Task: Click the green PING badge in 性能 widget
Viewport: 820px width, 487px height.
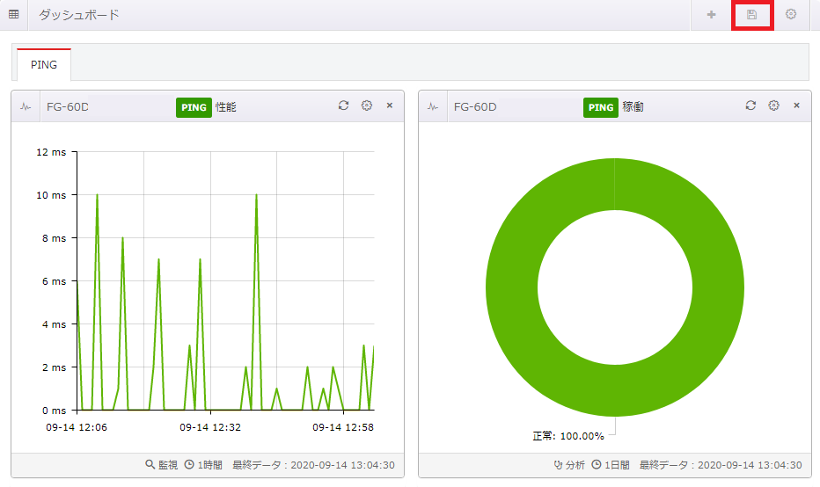Action: (x=194, y=107)
